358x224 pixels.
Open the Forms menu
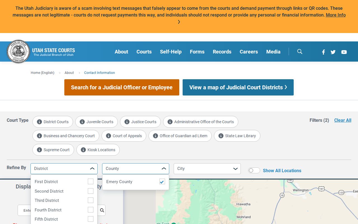(x=197, y=52)
